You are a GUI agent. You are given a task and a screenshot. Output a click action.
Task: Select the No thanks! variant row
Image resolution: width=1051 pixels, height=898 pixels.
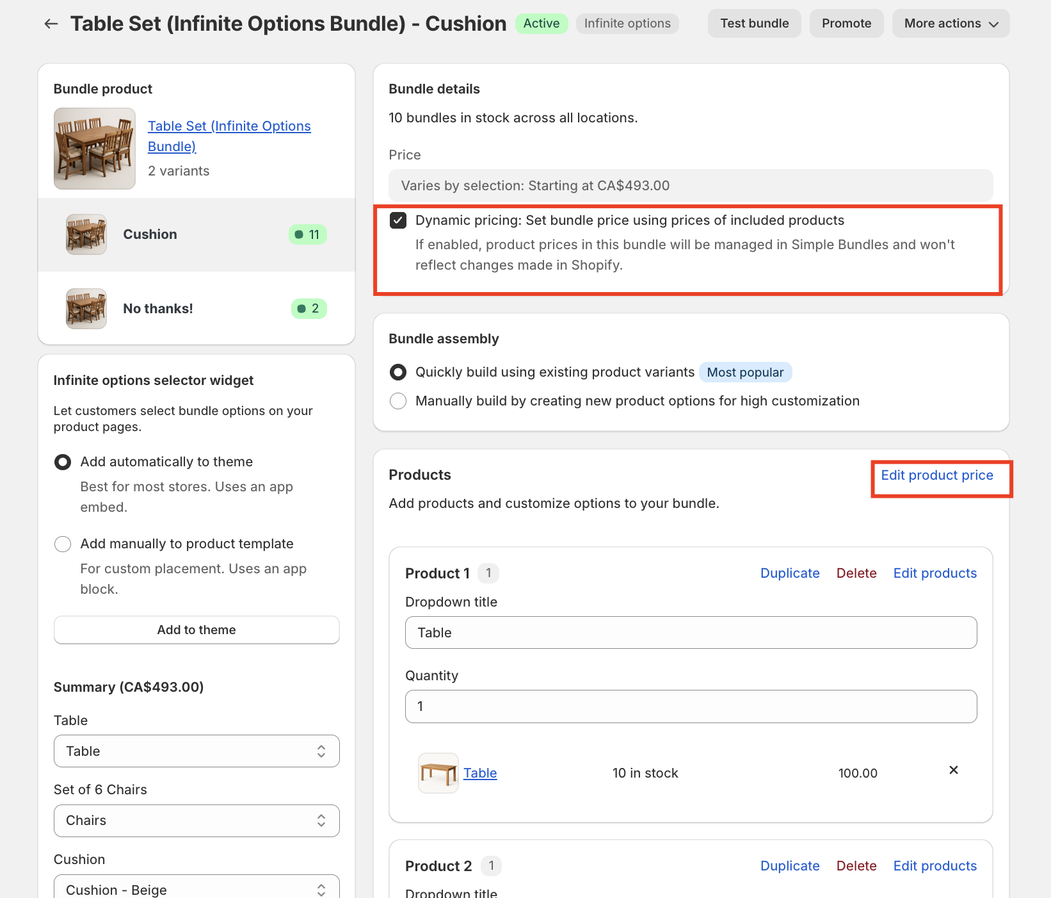(x=197, y=309)
